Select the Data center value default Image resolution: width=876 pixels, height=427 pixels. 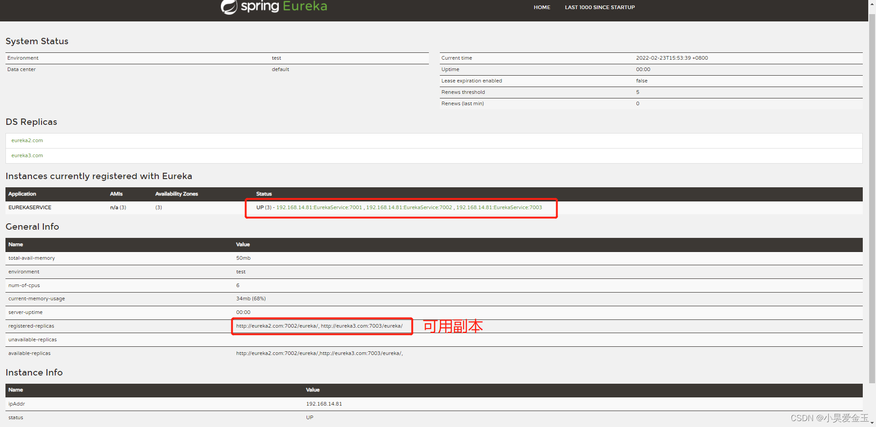[281, 69]
